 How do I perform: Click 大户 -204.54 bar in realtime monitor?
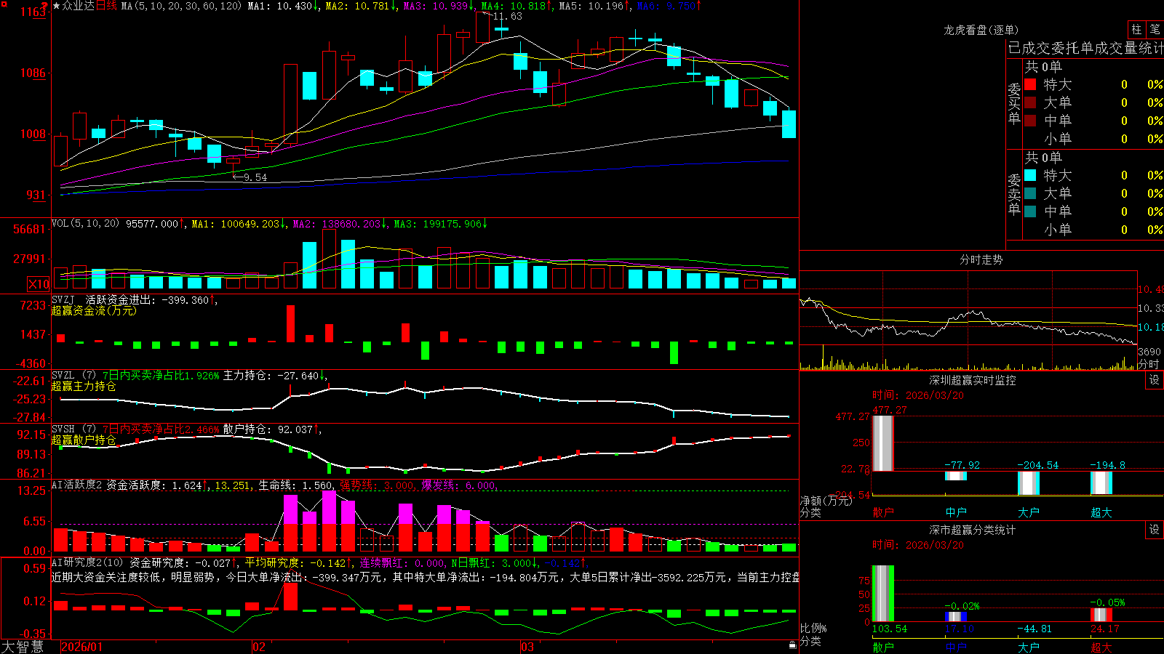point(1029,483)
